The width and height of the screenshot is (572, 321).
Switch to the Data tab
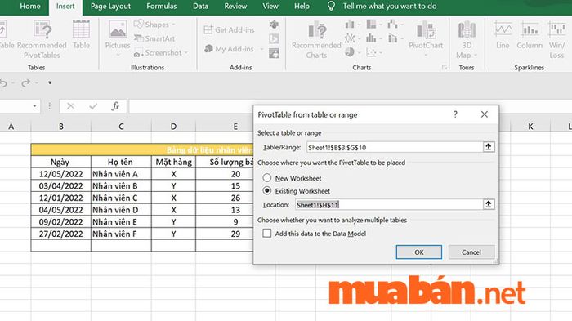[x=200, y=7]
